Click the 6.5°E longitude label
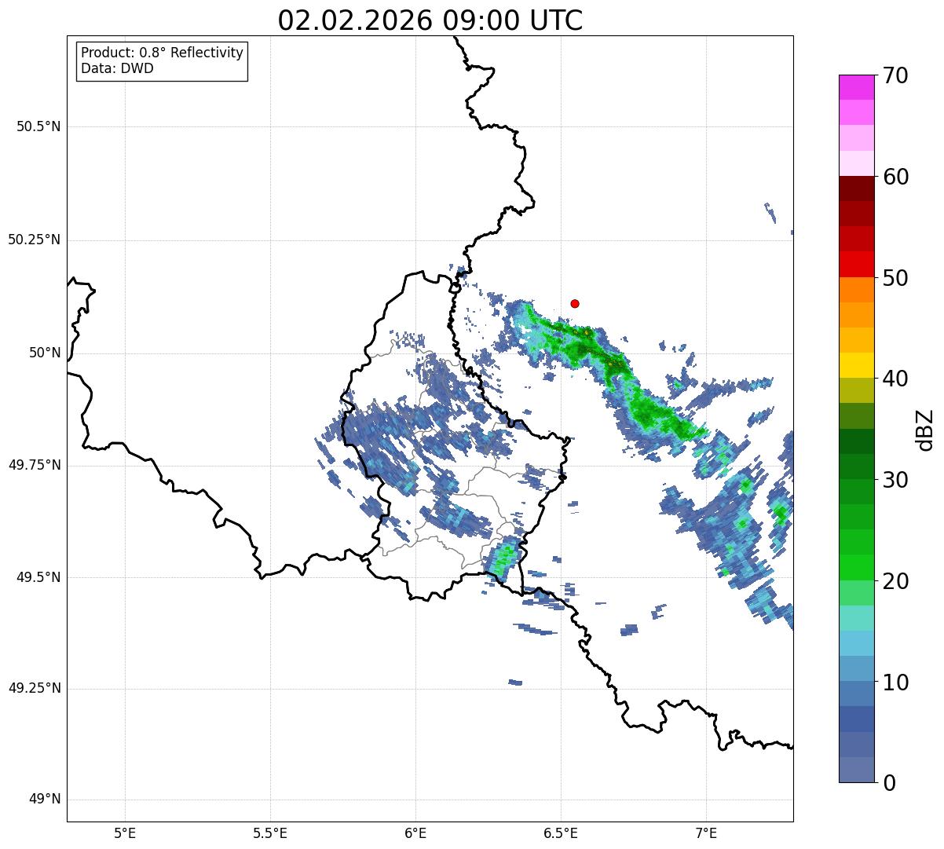Viewport: 944px width, 849px height. (561, 833)
